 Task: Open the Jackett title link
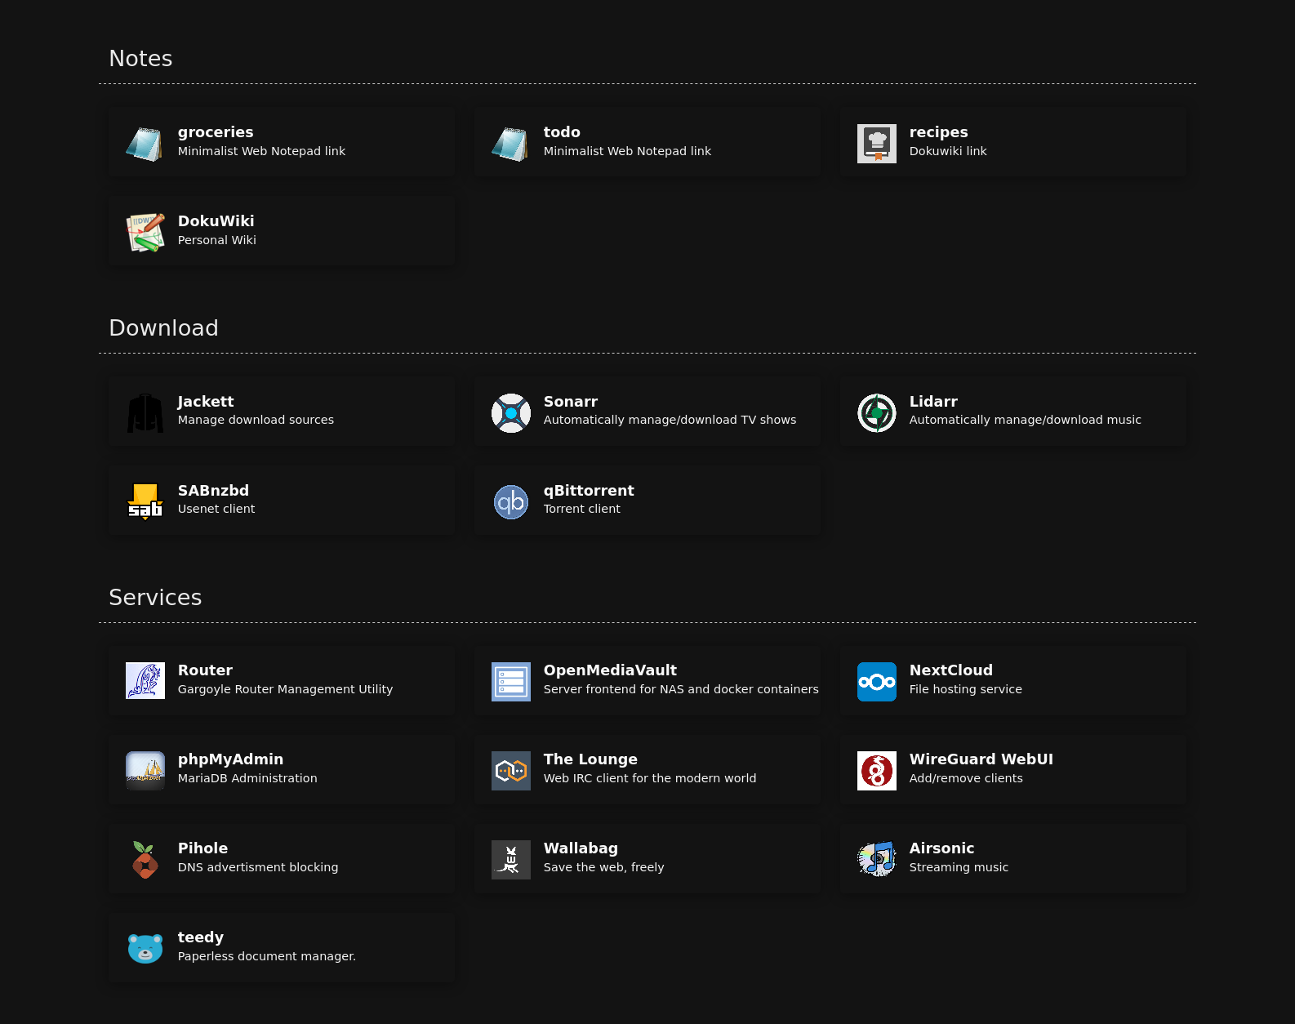pyautogui.click(x=206, y=402)
